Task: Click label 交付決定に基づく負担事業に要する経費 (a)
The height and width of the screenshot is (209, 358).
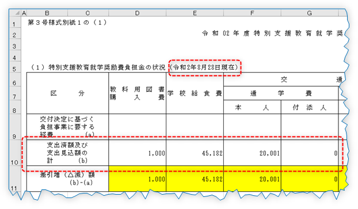Action: 67,127
